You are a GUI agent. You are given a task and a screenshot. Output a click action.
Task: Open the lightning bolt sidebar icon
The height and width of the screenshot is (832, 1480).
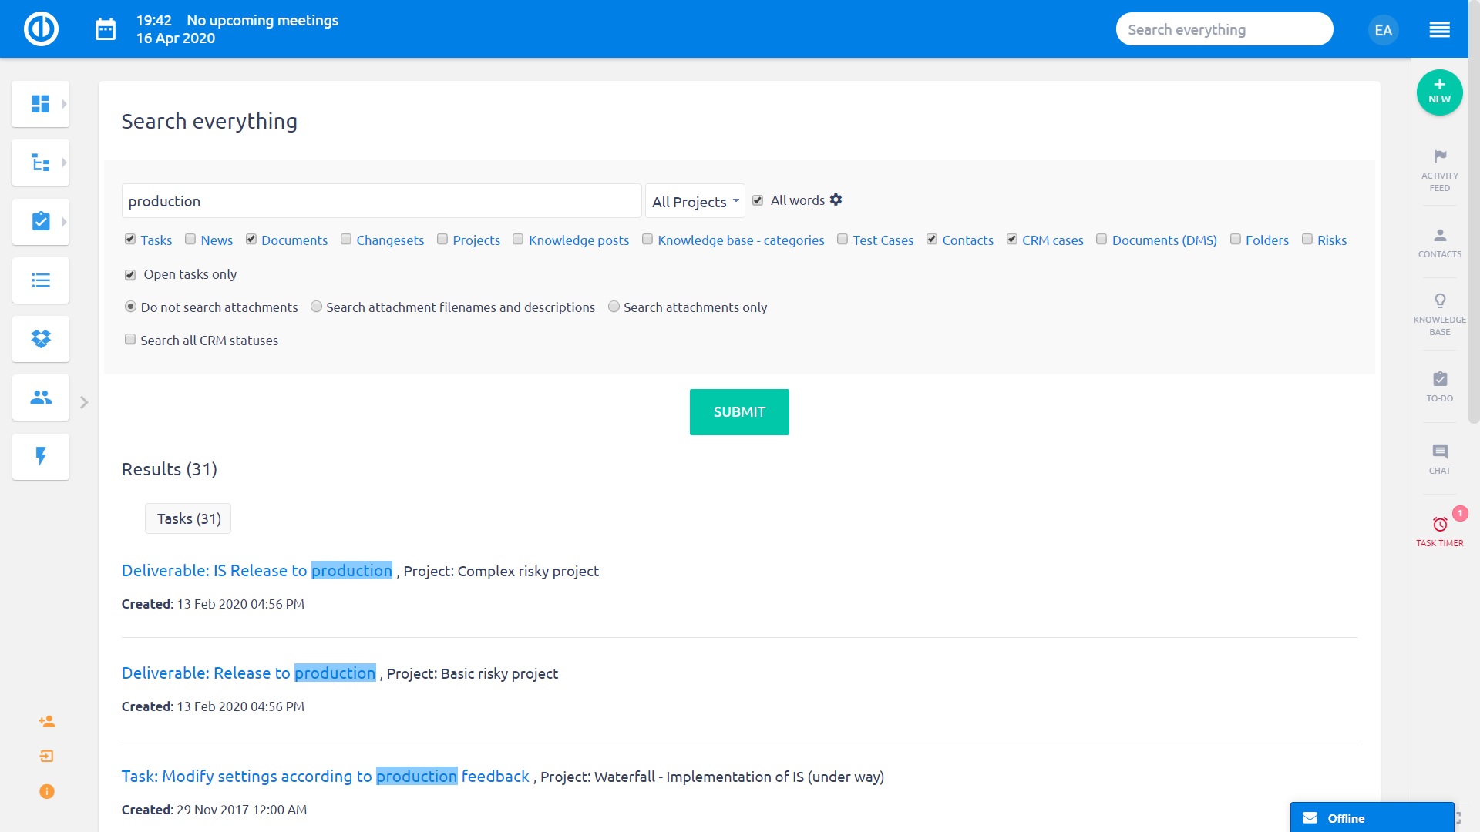(x=41, y=456)
